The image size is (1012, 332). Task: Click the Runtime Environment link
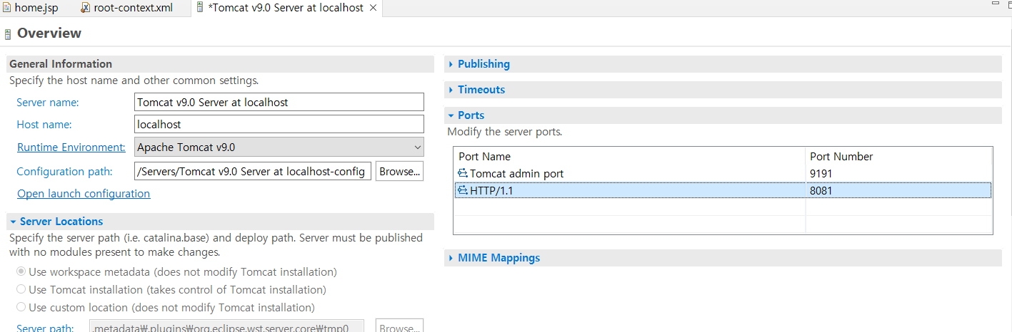pos(71,147)
